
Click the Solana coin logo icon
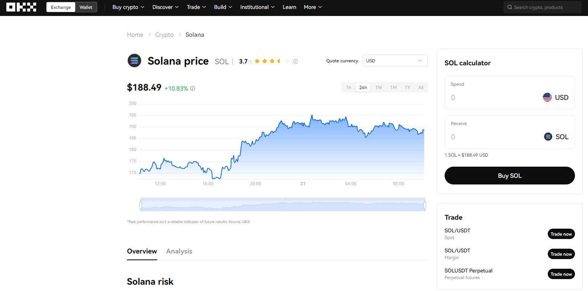pyautogui.click(x=134, y=61)
